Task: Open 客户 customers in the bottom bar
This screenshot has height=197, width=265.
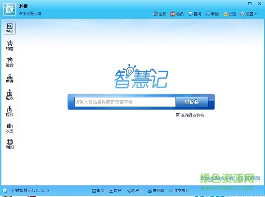Action: pos(115,191)
